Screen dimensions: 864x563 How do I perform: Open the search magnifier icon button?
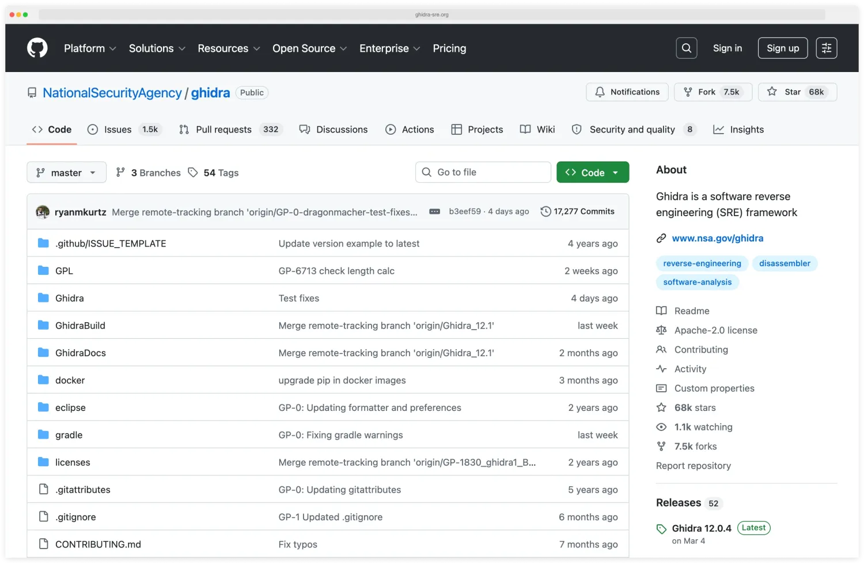[x=686, y=48]
